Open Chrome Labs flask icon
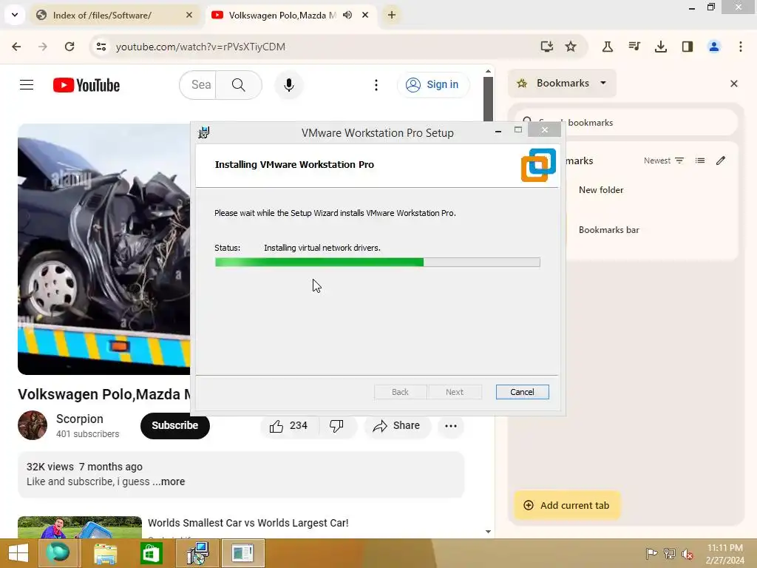This screenshot has width=757, height=568. (608, 47)
